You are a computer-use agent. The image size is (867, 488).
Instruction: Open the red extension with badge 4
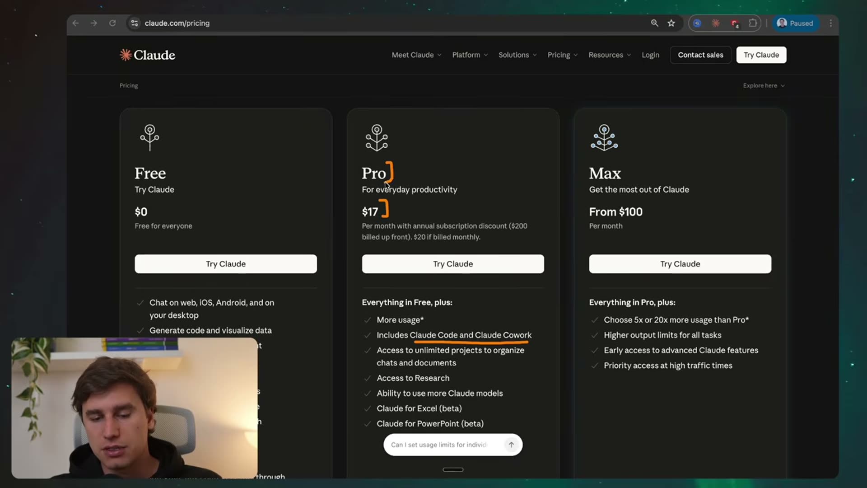click(735, 23)
